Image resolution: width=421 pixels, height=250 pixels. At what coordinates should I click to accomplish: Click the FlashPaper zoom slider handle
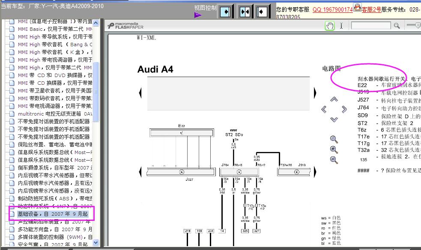point(418,25)
